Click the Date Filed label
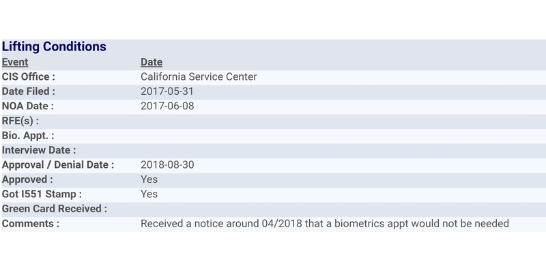 tap(29, 91)
